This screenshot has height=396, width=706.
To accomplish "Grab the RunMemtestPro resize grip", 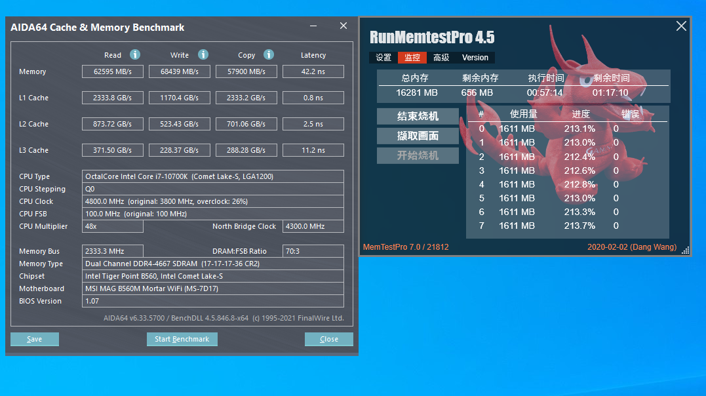I will coord(685,251).
